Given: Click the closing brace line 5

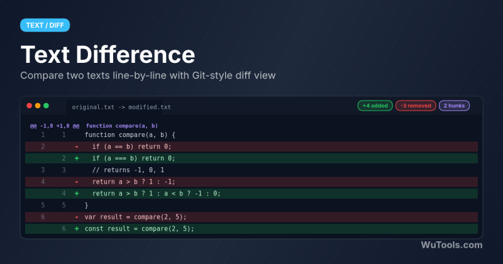Looking at the screenshot, I should pyautogui.click(x=251, y=206).
